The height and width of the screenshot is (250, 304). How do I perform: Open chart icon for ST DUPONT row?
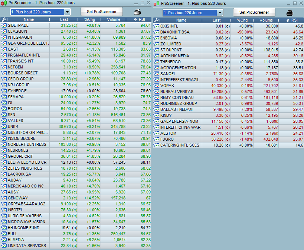point(156,50)
